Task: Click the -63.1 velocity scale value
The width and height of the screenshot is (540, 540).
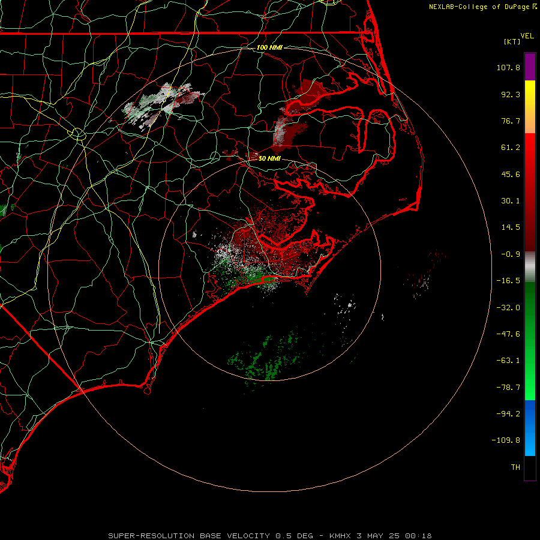Action: [x=508, y=361]
